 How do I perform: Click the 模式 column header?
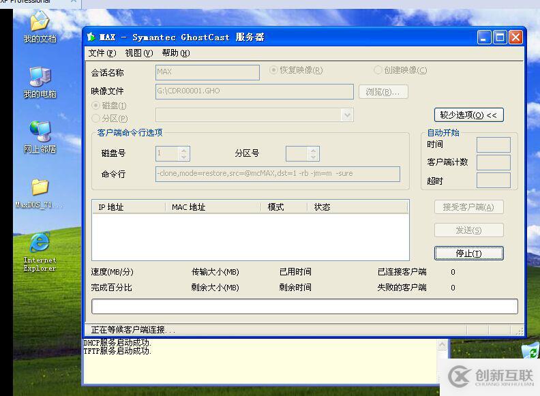[x=284, y=207]
